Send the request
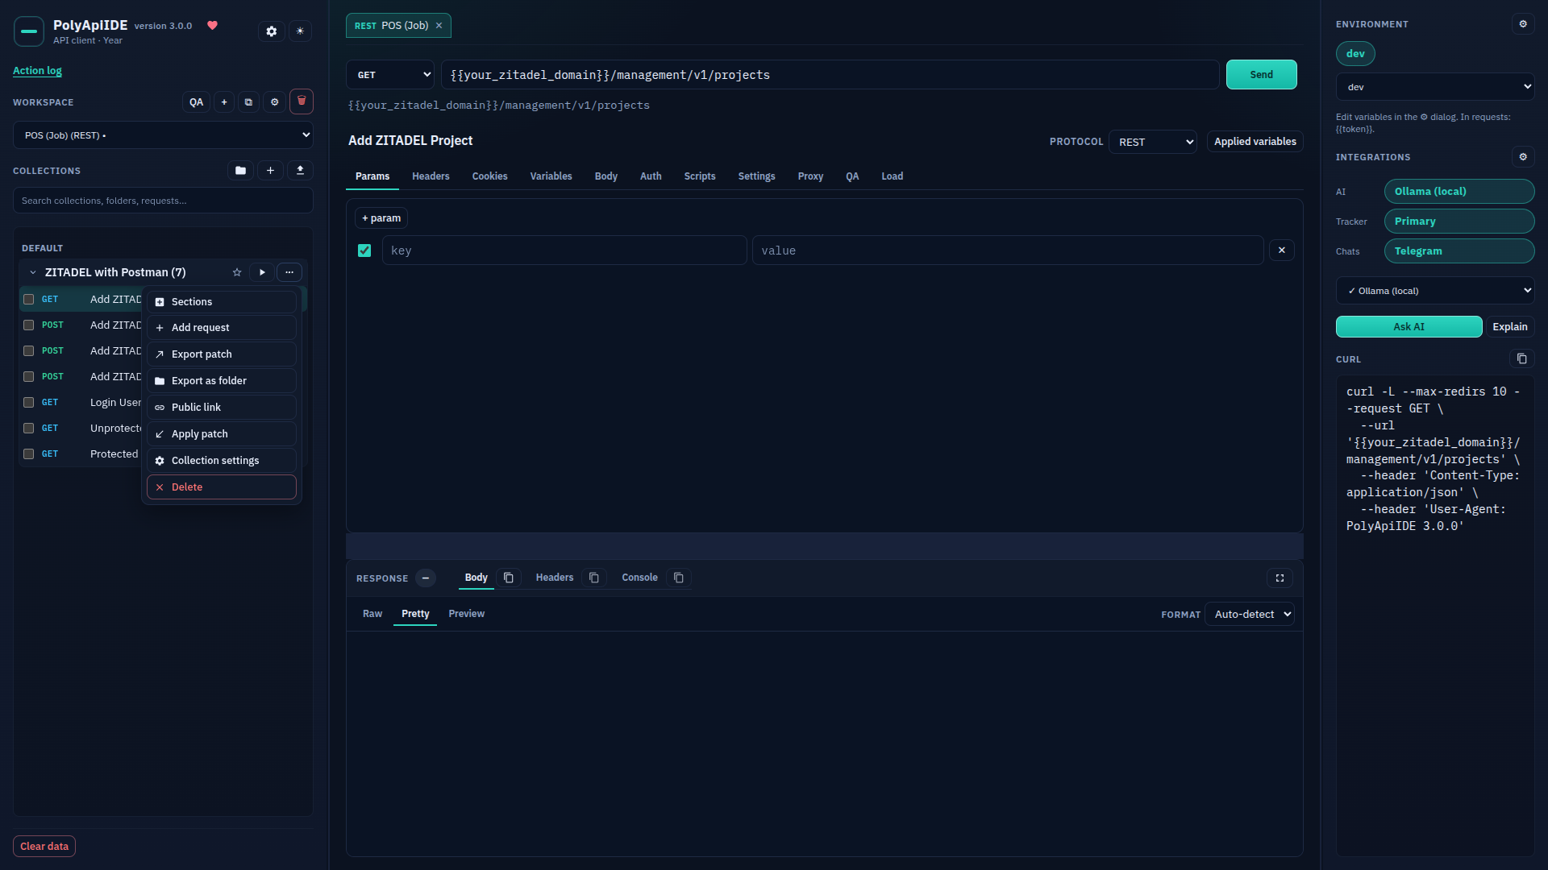1548x870 pixels. (x=1262, y=75)
